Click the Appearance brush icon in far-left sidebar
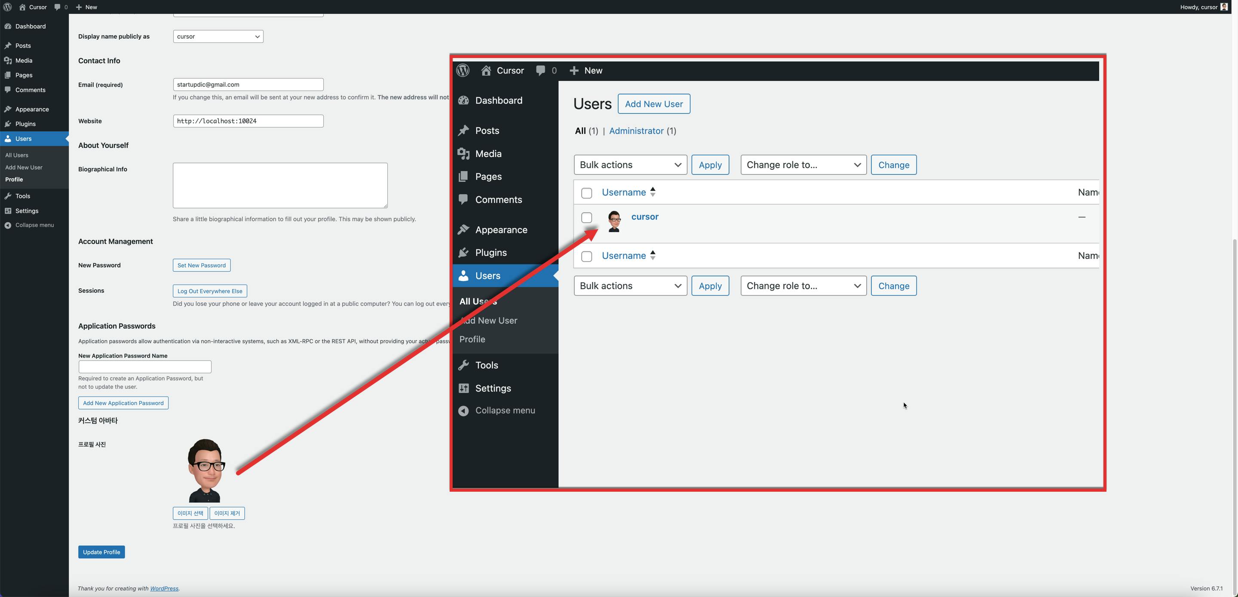Screen dimensions: 1238x597 [8, 109]
